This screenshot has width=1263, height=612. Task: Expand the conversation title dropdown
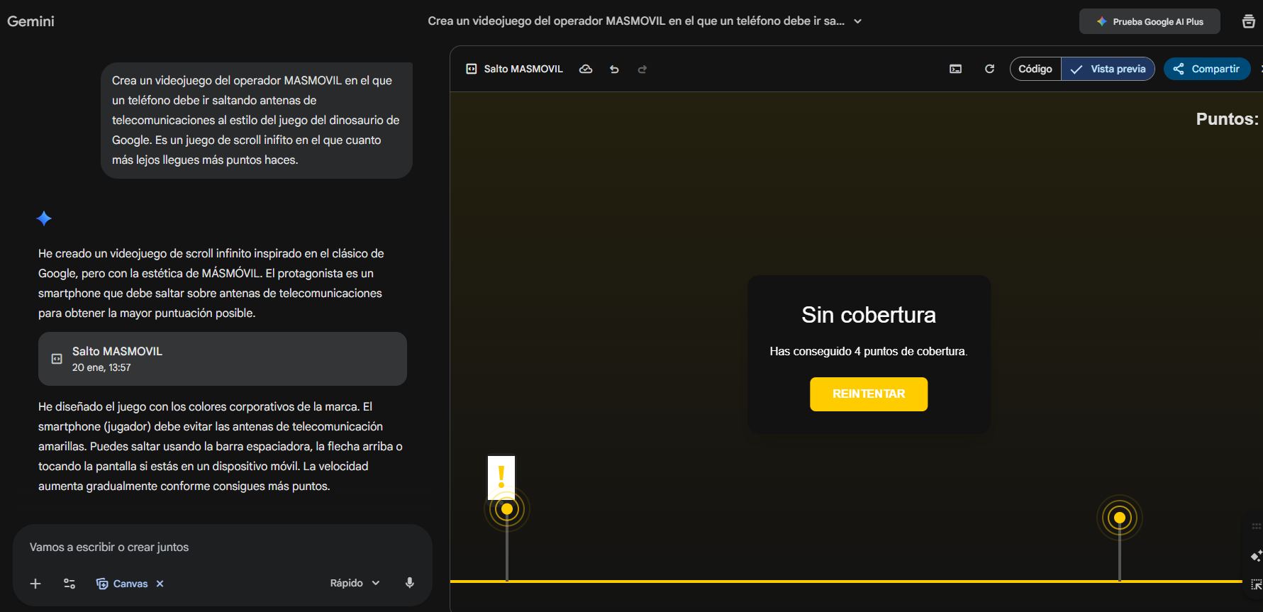tap(857, 21)
